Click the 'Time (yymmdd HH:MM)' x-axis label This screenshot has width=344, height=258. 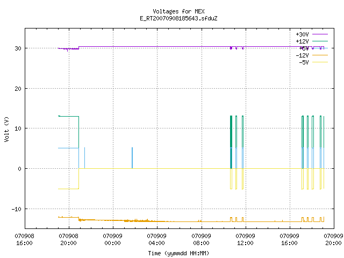178,253
